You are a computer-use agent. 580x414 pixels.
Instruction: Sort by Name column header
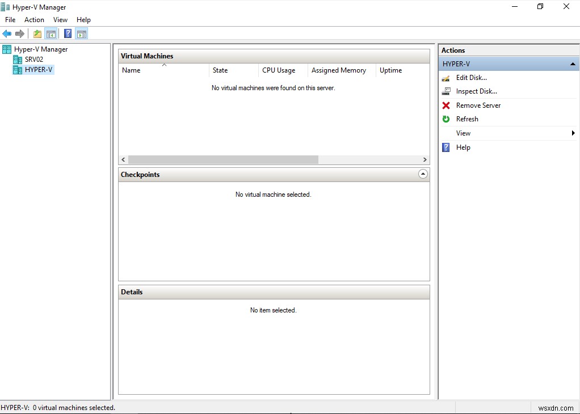(164, 70)
